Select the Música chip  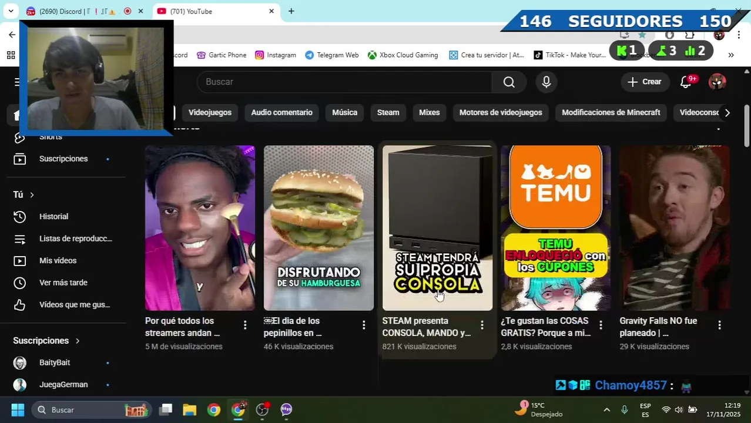coord(344,113)
